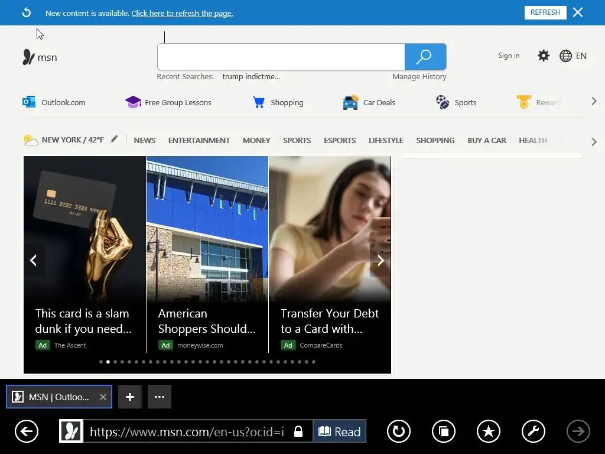Focus the msn.com address bar URL
The height and width of the screenshot is (454, 605).
tap(187, 432)
